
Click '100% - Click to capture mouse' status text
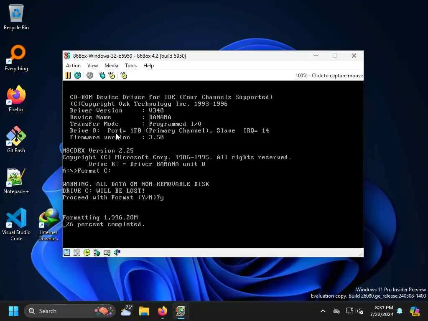click(329, 76)
